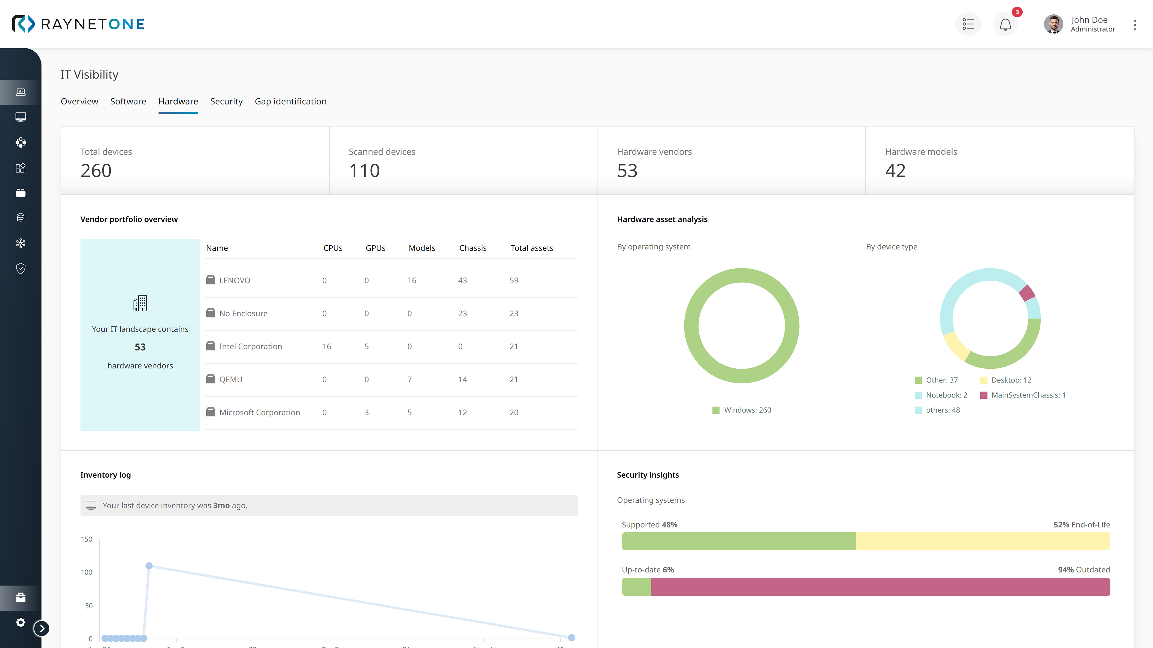Open the task list icon in header
This screenshot has height=648, width=1153.
pos(968,24)
